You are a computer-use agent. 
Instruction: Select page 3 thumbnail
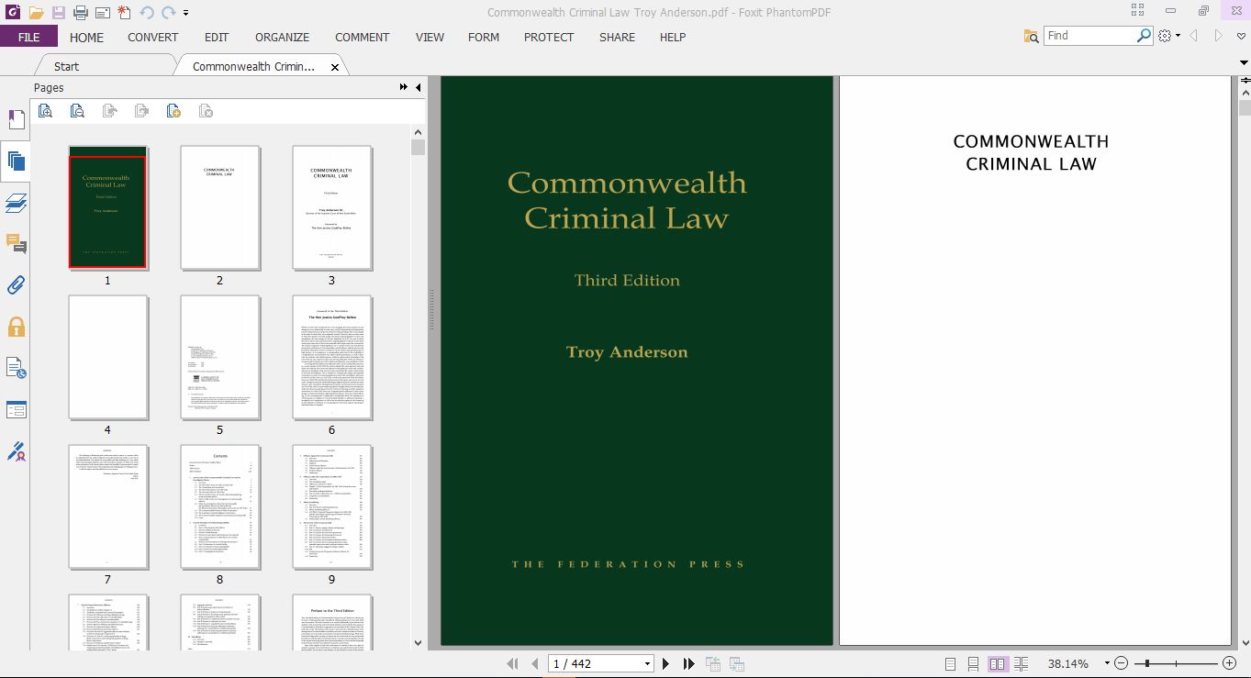332,207
